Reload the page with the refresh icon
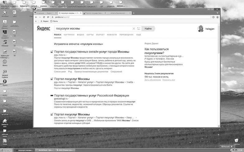 pos(44,17)
